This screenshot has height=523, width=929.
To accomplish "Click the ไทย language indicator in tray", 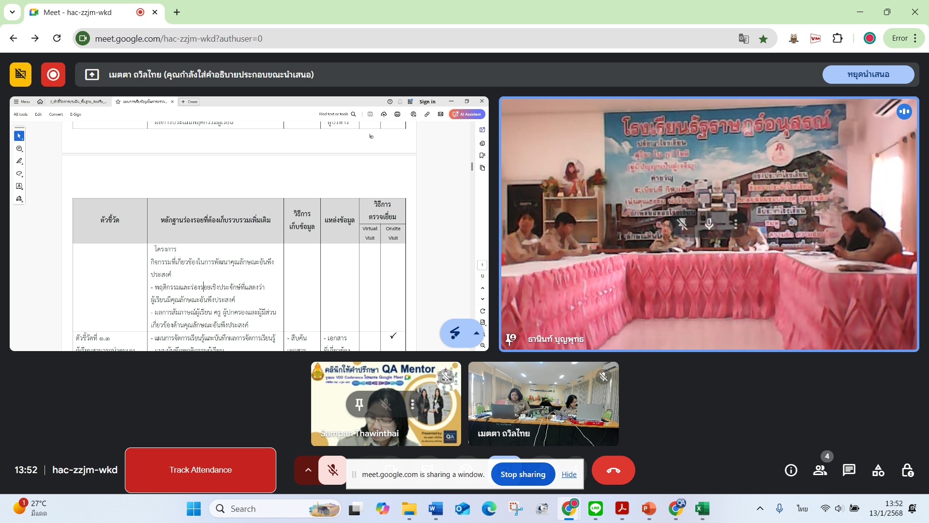I will pos(802,508).
